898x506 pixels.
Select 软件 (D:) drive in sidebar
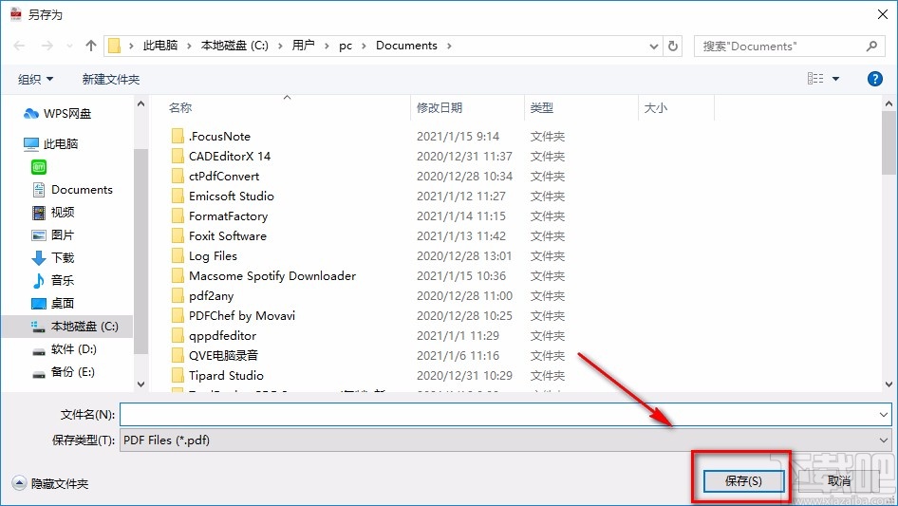coord(65,349)
